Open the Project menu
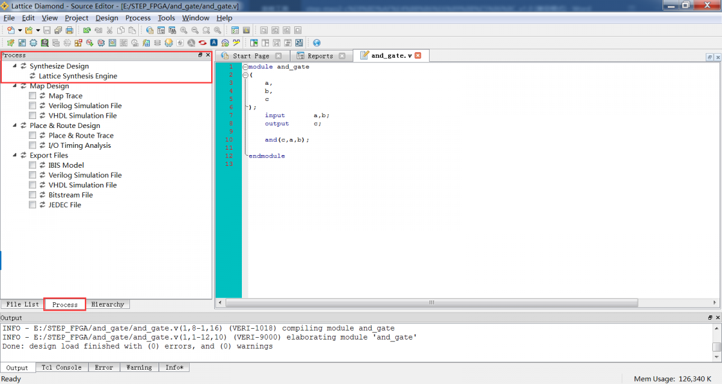 coord(76,18)
